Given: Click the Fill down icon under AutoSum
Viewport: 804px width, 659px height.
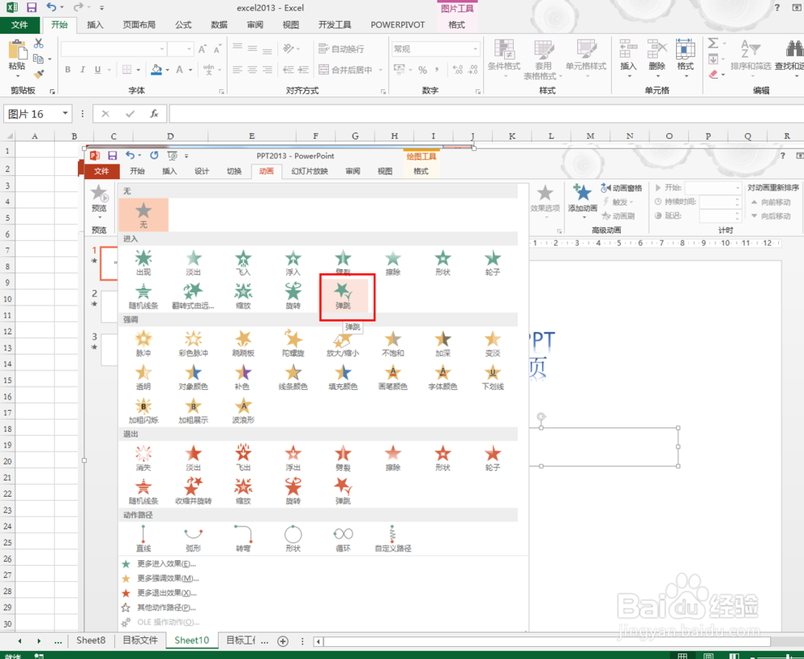Looking at the screenshot, I should tap(713, 59).
